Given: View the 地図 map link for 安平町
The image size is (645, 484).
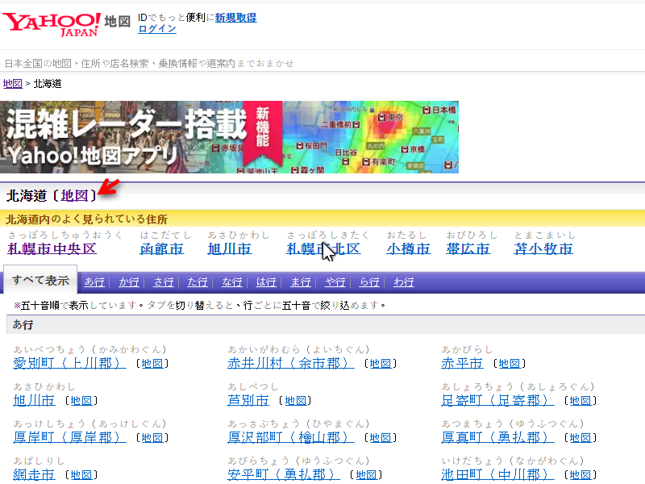Looking at the screenshot, I should [x=367, y=474].
